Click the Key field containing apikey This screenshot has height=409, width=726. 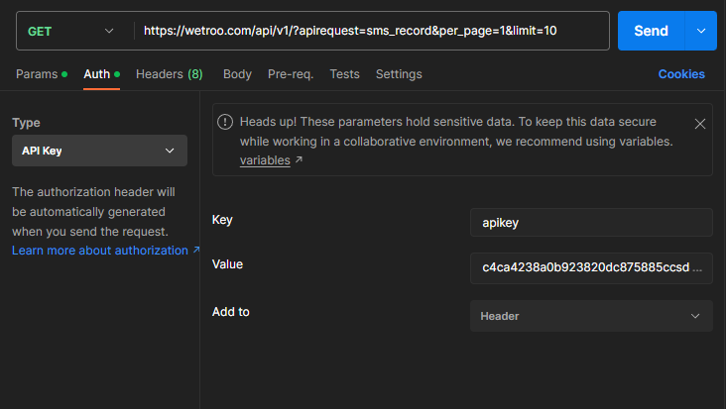[x=590, y=223]
